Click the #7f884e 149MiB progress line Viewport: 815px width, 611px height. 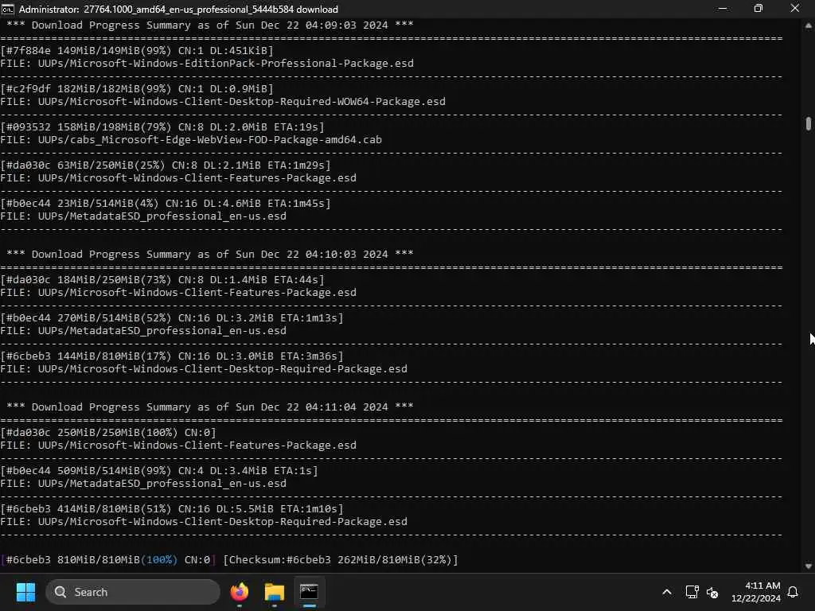pyautogui.click(x=137, y=50)
